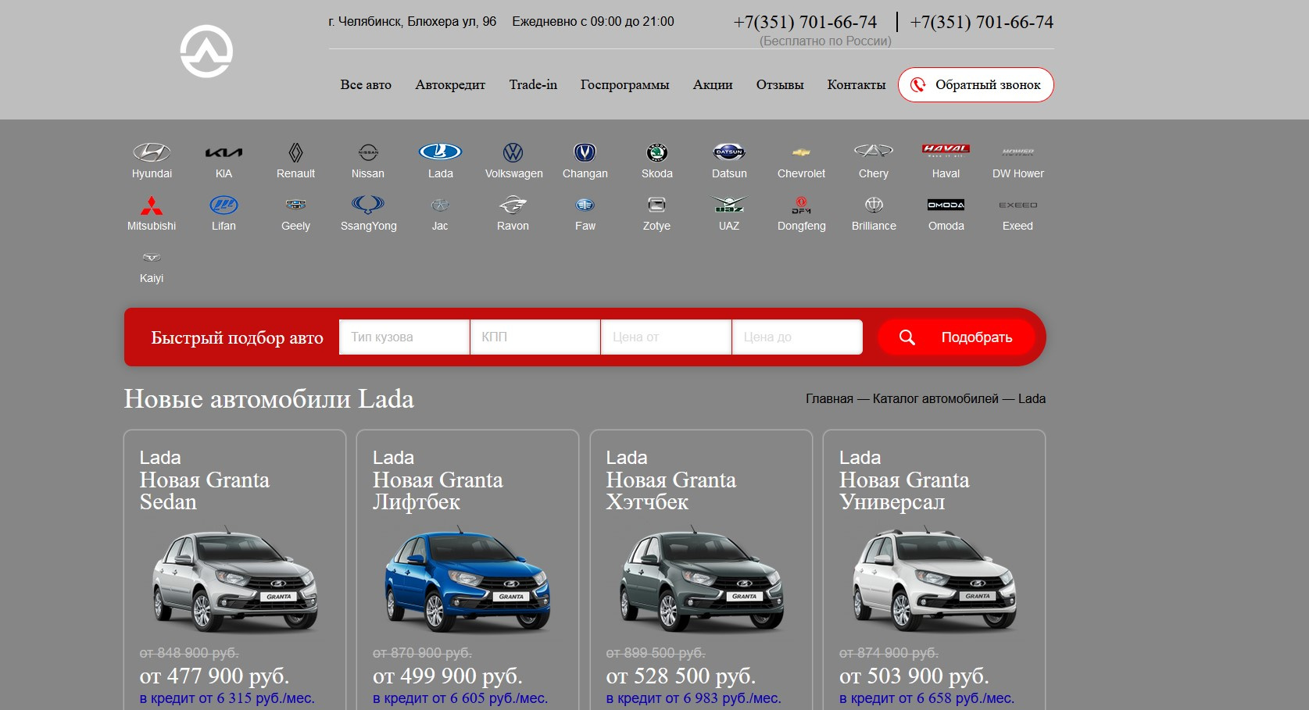Open 'Каталог автомобилей' breadcrumb link
Image resolution: width=1309 pixels, height=710 pixels.
click(935, 398)
